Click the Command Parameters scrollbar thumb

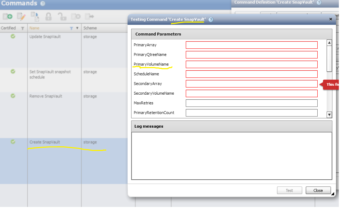[329, 58]
